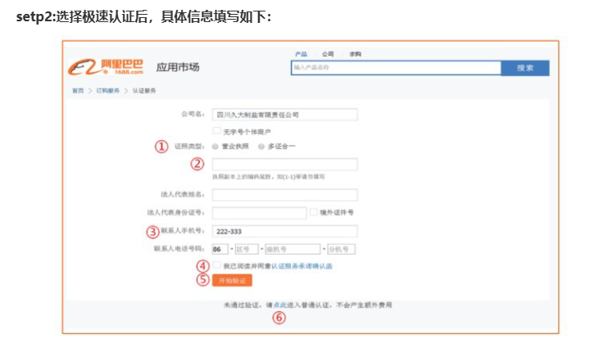Click the product name search box
The image size is (590, 339).
click(395, 68)
